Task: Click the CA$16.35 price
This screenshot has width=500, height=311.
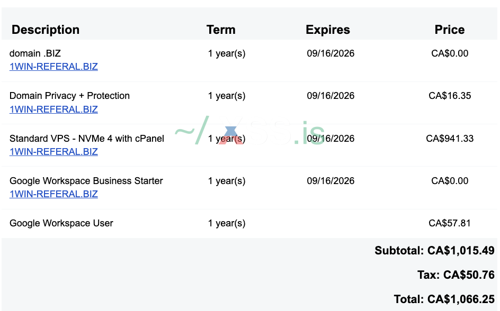Action: point(450,96)
